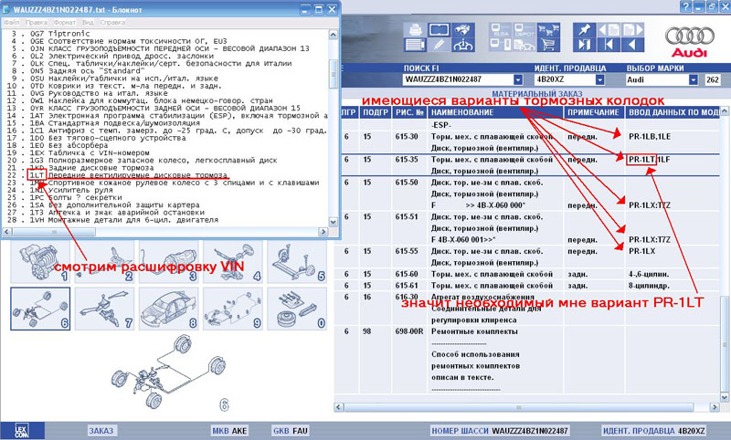
Task: Click the LexCom logo icon
Action: (20, 429)
